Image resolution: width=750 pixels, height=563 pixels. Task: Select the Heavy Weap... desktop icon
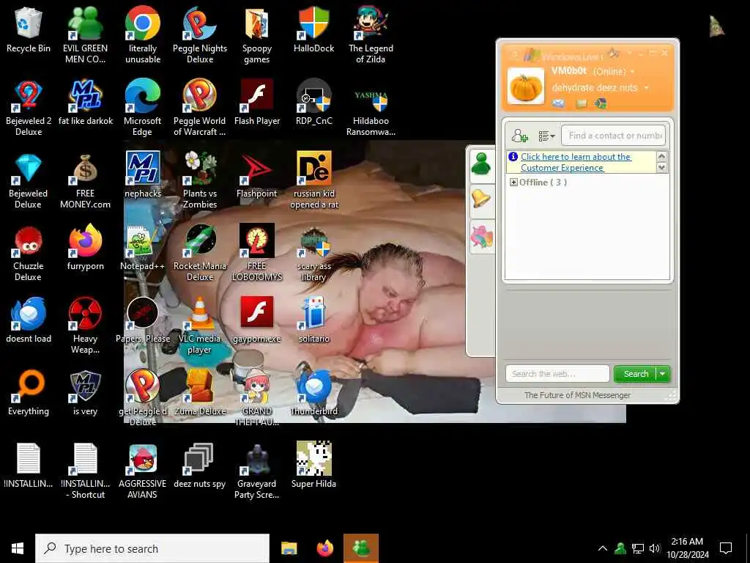click(85, 325)
